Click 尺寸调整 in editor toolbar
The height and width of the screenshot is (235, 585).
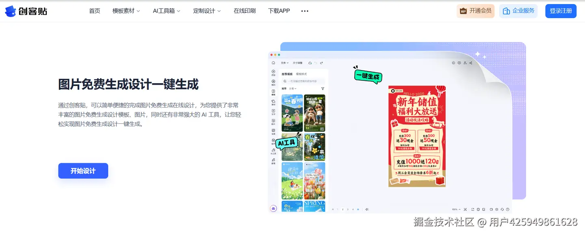298,63
